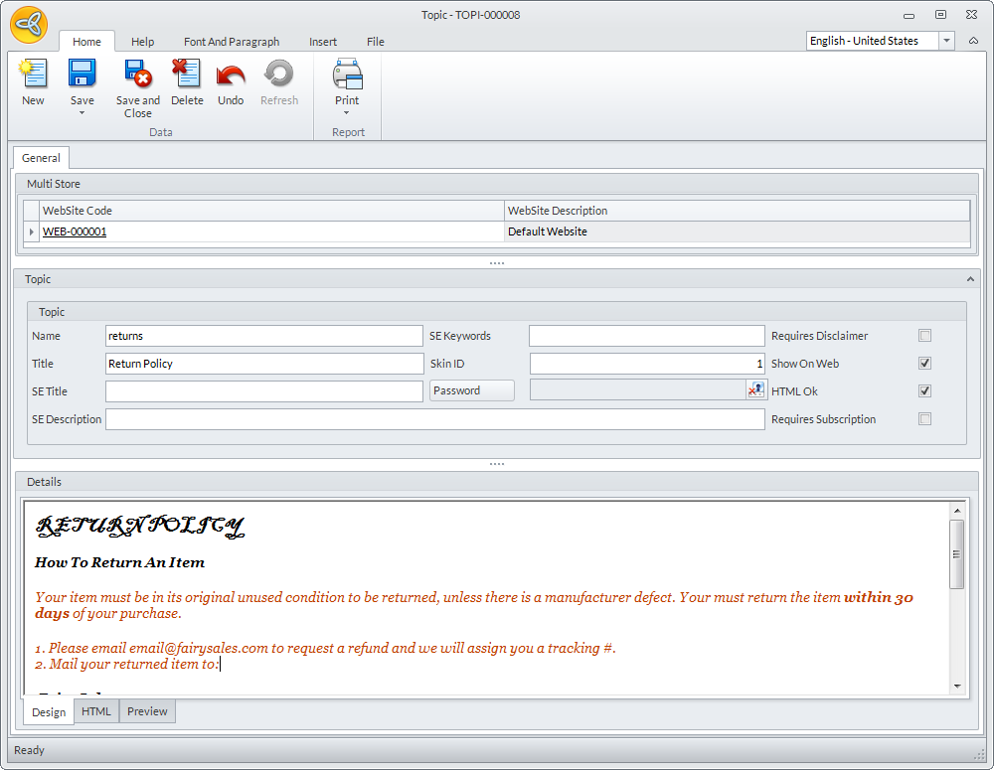Enable the Requires Disclaimer checkbox
994x770 pixels.
[925, 336]
